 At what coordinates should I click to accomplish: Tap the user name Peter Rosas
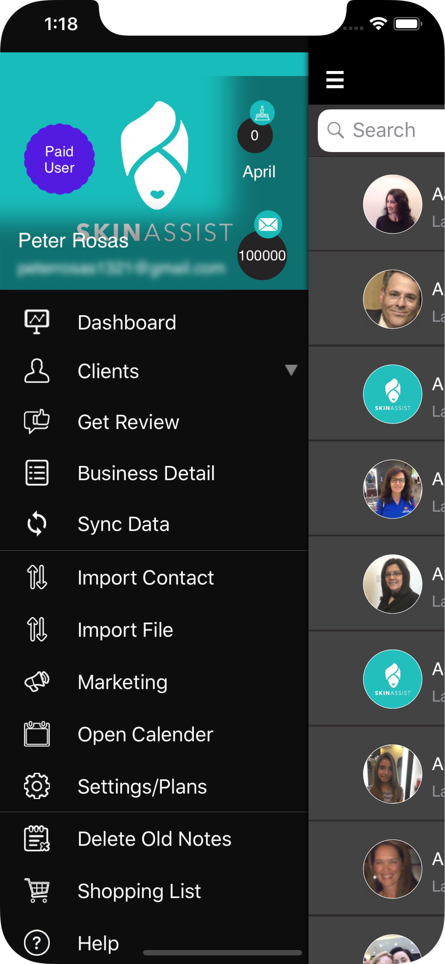(x=73, y=240)
